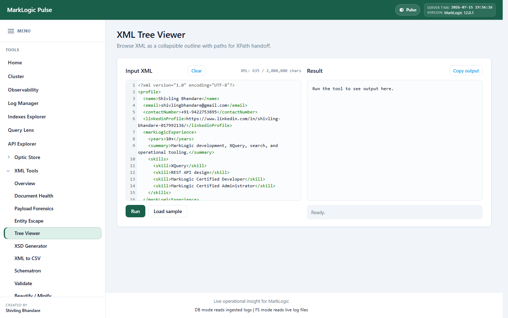Click the 'Ready.' status bar
This screenshot has height=318, width=508.
tap(395, 212)
